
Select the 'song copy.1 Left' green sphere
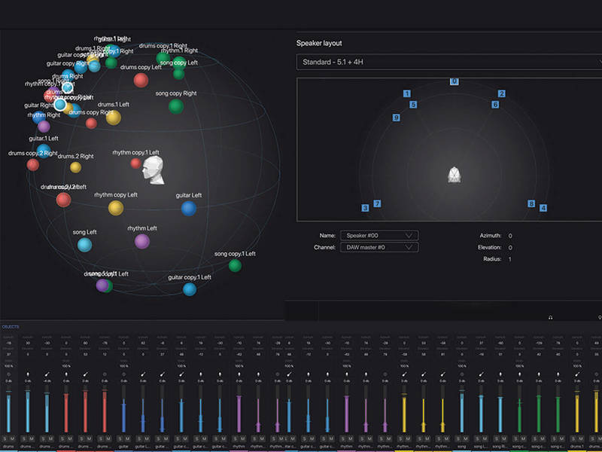[x=235, y=264]
